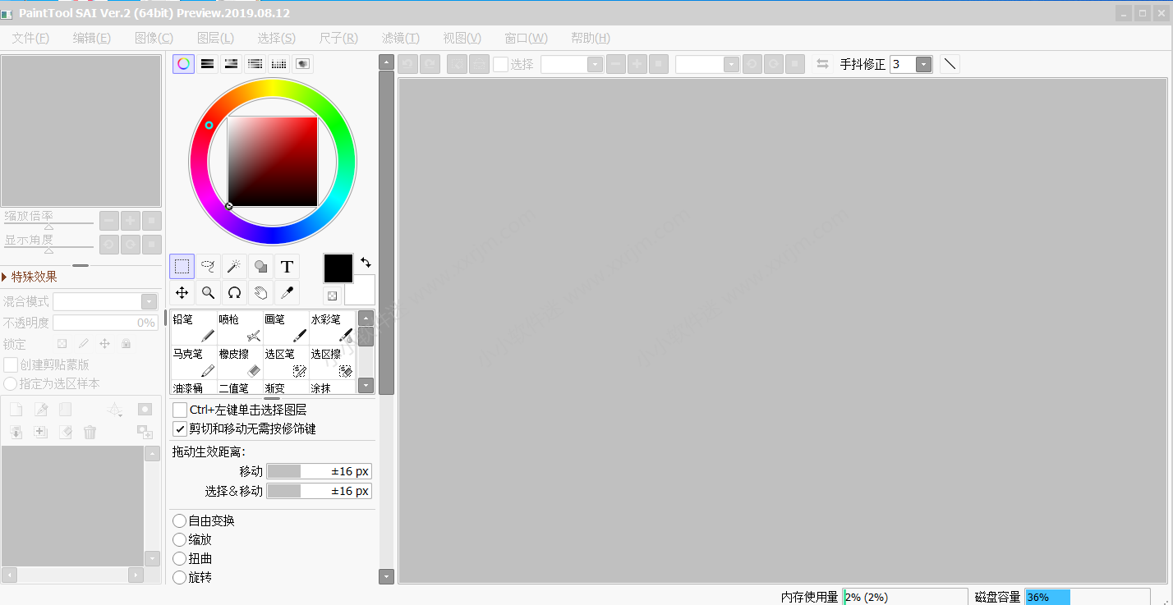Show the gray scale sliders panel

point(255,63)
